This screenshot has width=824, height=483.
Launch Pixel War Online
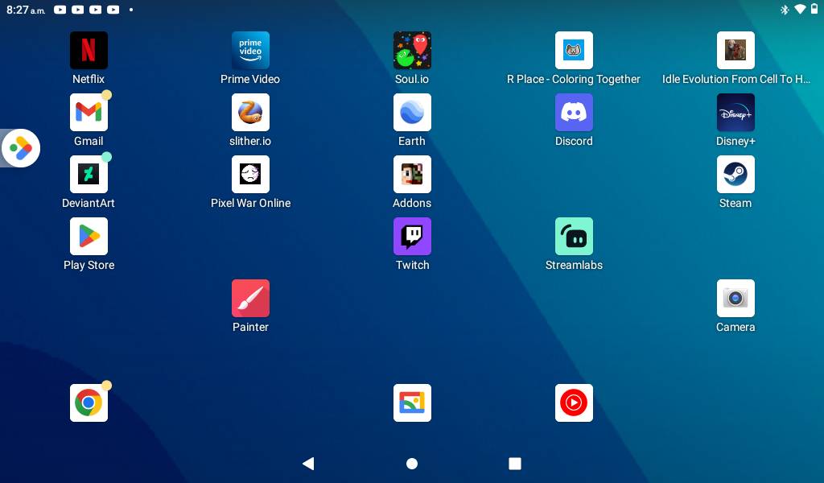pyautogui.click(x=251, y=175)
